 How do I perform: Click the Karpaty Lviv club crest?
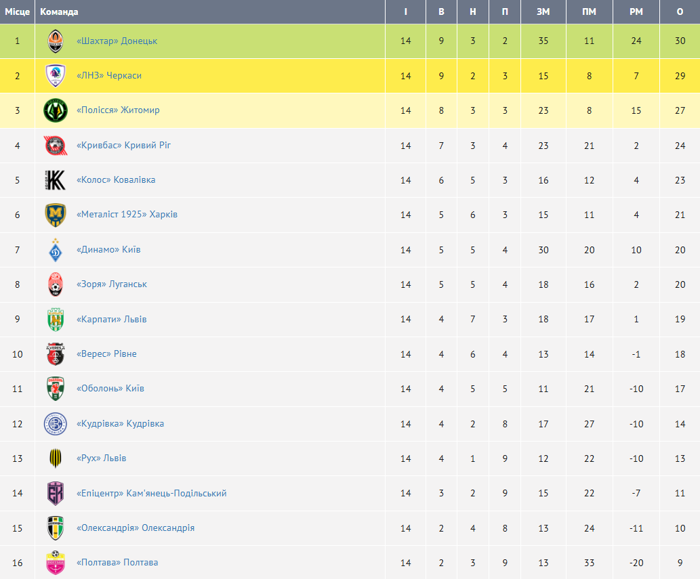pyautogui.click(x=55, y=320)
